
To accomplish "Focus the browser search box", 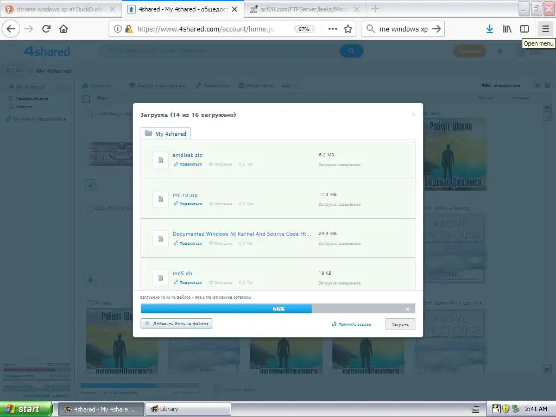I will pos(404,29).
